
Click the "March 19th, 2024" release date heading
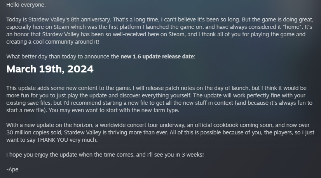pyautogui.click(x=50, y=69)
